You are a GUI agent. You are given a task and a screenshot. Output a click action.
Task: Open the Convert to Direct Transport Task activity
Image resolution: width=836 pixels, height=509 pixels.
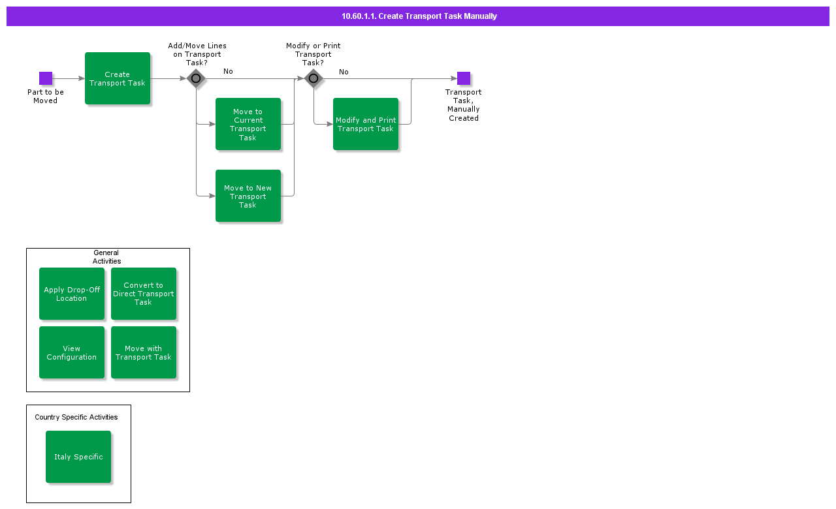(144, 294)
